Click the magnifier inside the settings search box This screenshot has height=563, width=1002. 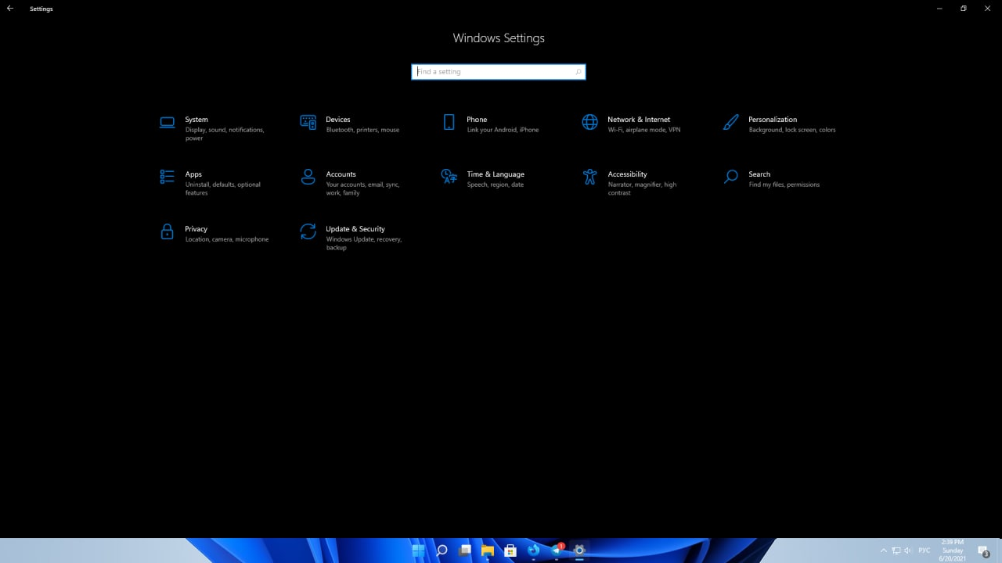[578, 72]
